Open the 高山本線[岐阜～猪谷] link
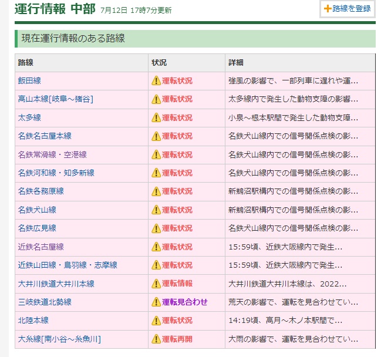381x357 pixels. [56, 99]
